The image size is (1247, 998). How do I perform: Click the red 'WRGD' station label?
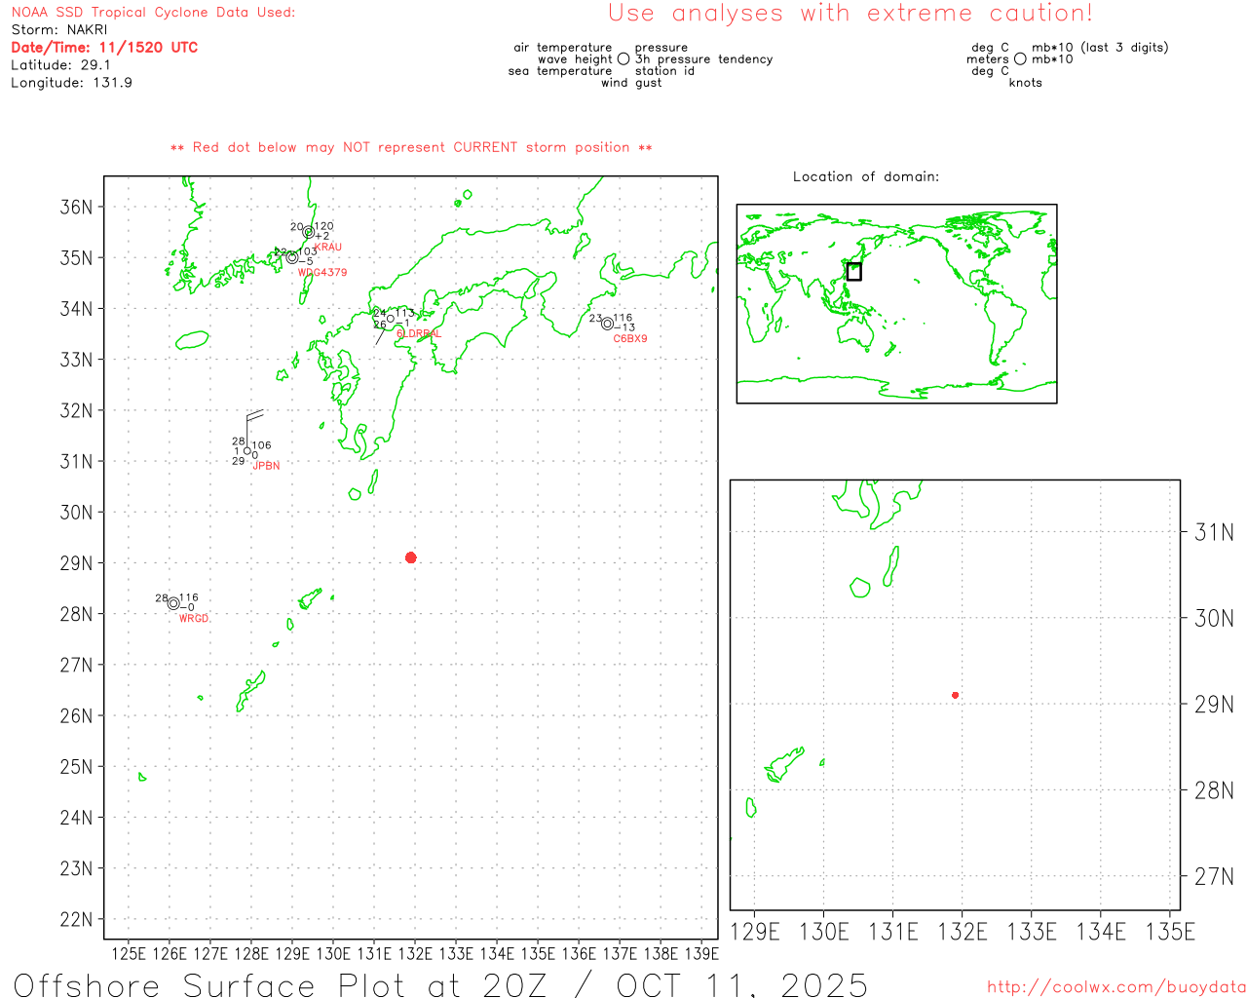[x=194, y=619]
